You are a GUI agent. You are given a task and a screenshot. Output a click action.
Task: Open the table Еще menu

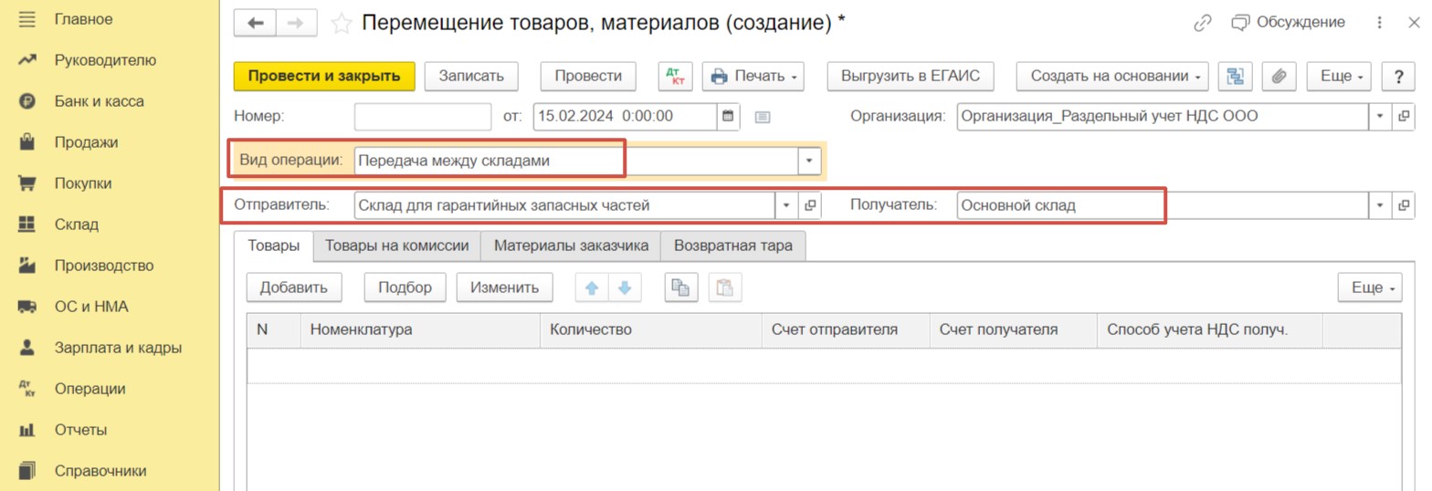(x=1370, y=287)
